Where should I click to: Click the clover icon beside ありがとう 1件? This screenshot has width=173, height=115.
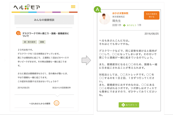coord(124,25)
